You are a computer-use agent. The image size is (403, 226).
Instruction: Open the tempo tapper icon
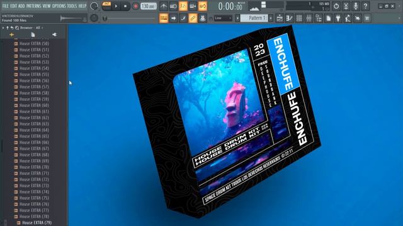[348, 18]
